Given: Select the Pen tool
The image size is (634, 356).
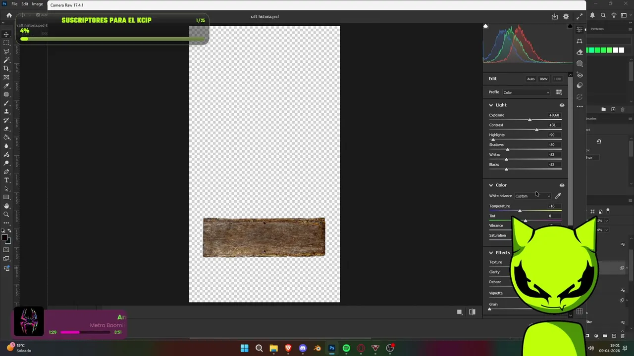Looking at the screenshot, I should pos(6,172).
